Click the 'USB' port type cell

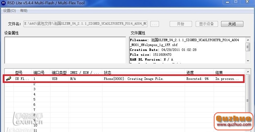tap(55, 79)
